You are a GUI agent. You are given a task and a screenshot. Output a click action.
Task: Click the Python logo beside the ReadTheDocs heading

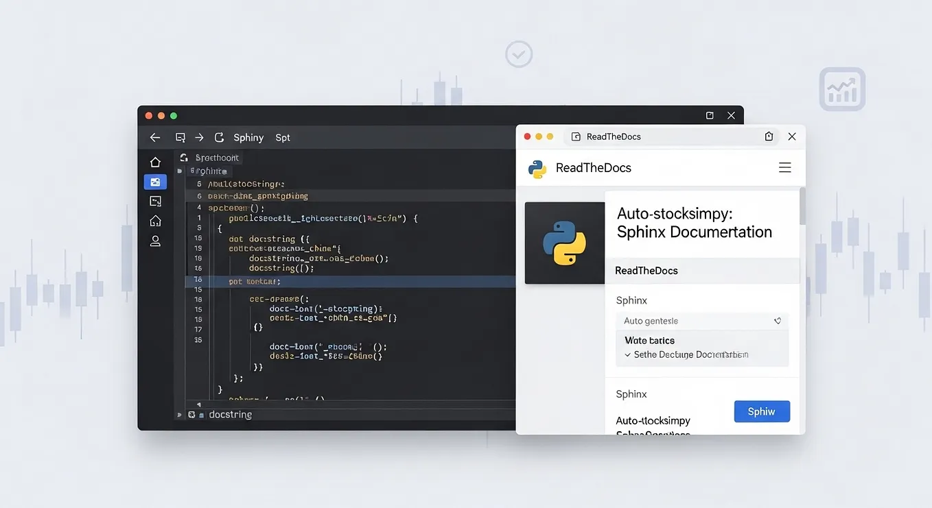click(x=536, y=167)
